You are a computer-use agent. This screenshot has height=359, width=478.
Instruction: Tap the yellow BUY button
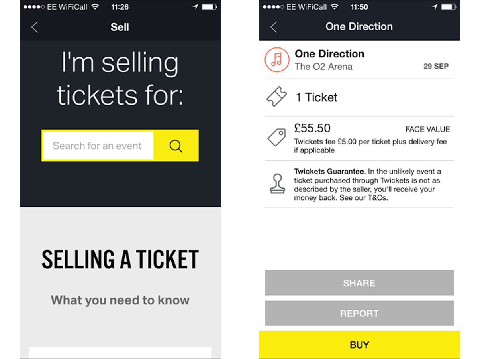coord(359,345)
